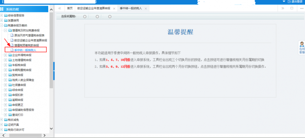Click the 社保费申报 tree label
305x138 pixels.
click(19, 85)
